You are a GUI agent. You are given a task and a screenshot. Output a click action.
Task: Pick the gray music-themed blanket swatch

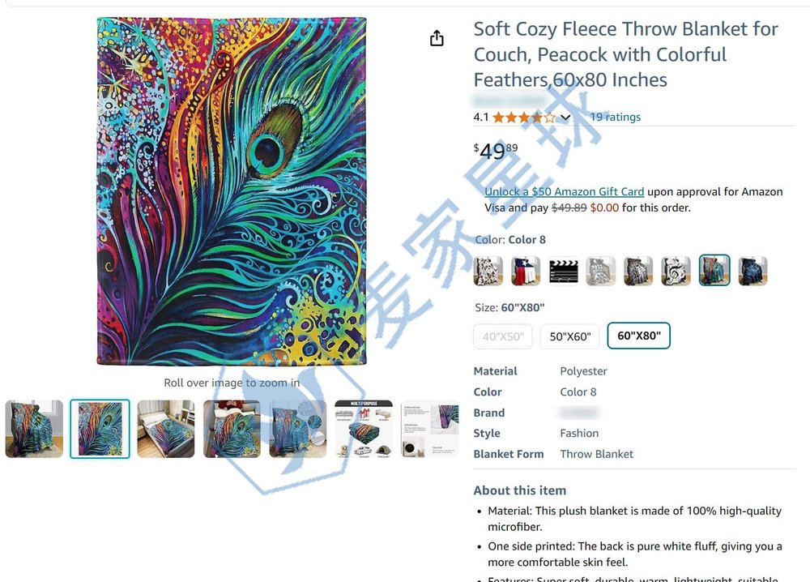600,270
